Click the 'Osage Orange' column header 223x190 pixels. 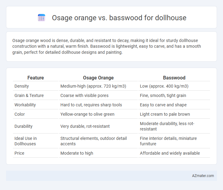coord(98,78)
